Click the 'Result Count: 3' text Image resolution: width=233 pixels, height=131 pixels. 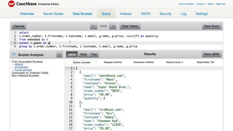tap(174, 62)
